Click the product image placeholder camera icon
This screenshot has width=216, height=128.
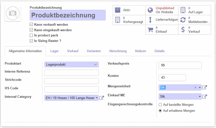(13, 13)
